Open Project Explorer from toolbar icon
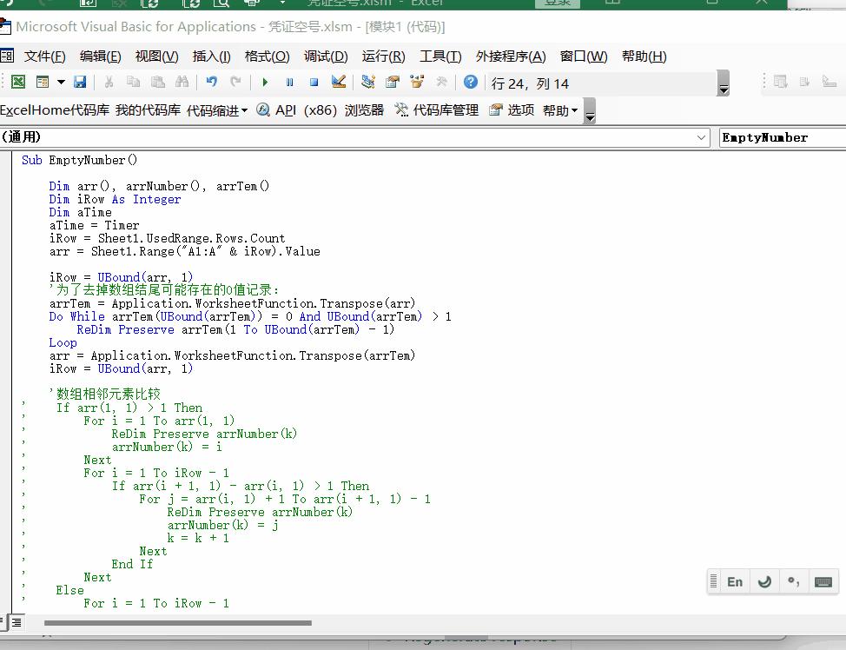 point(368,83)
